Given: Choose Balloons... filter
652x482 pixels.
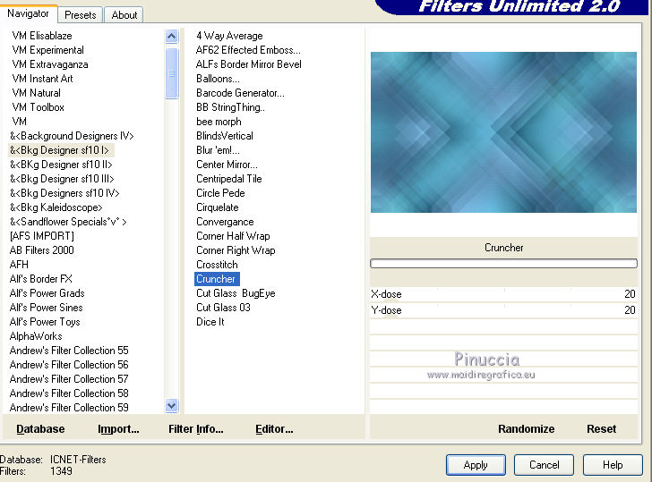Looking at the screenshot, I should pos(218,79).
